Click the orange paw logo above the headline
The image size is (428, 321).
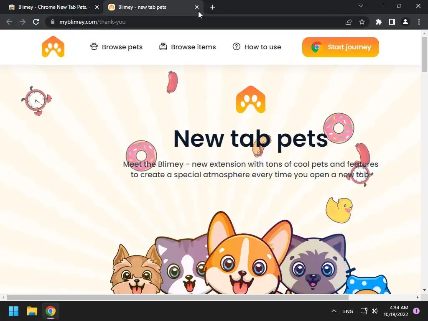tap(251, 99)
